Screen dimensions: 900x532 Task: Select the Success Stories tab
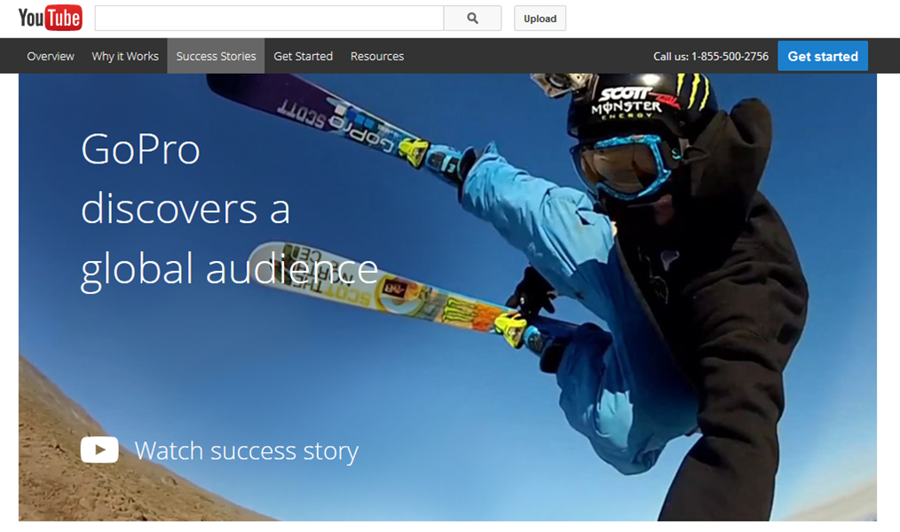216,56
